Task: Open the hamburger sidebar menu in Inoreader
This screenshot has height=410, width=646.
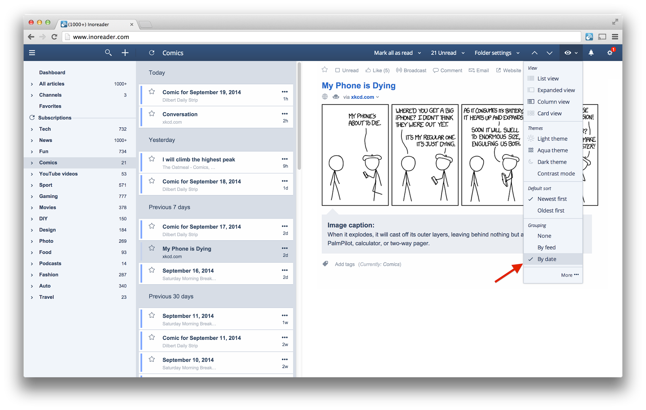Action: pos(32,53)
